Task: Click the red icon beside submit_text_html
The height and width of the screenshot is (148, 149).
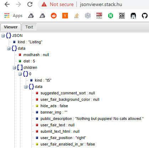Action: pos(37,131)
